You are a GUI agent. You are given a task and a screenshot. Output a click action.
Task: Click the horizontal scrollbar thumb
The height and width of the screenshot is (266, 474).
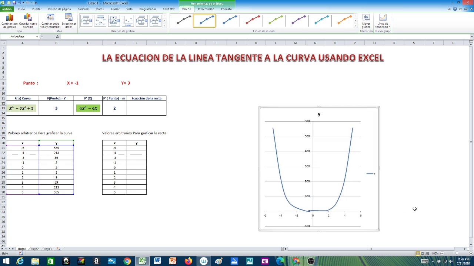[371, 249]
